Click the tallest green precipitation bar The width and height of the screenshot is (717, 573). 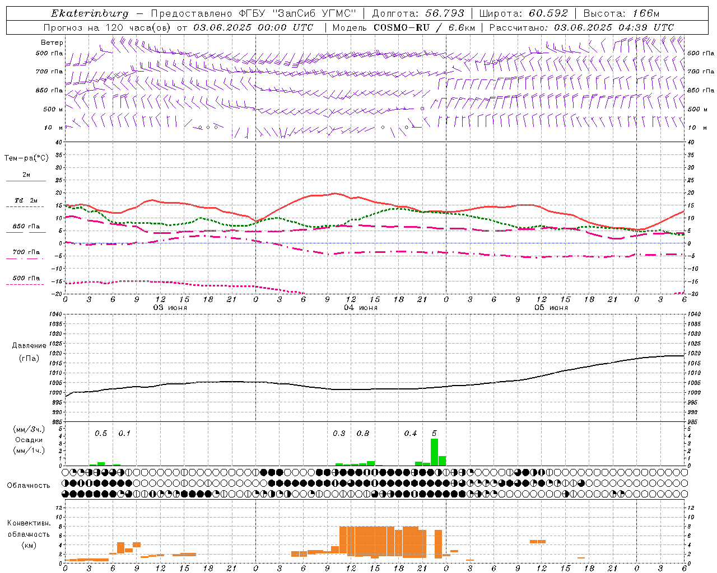pyautogui.click(x=434, y=452)
